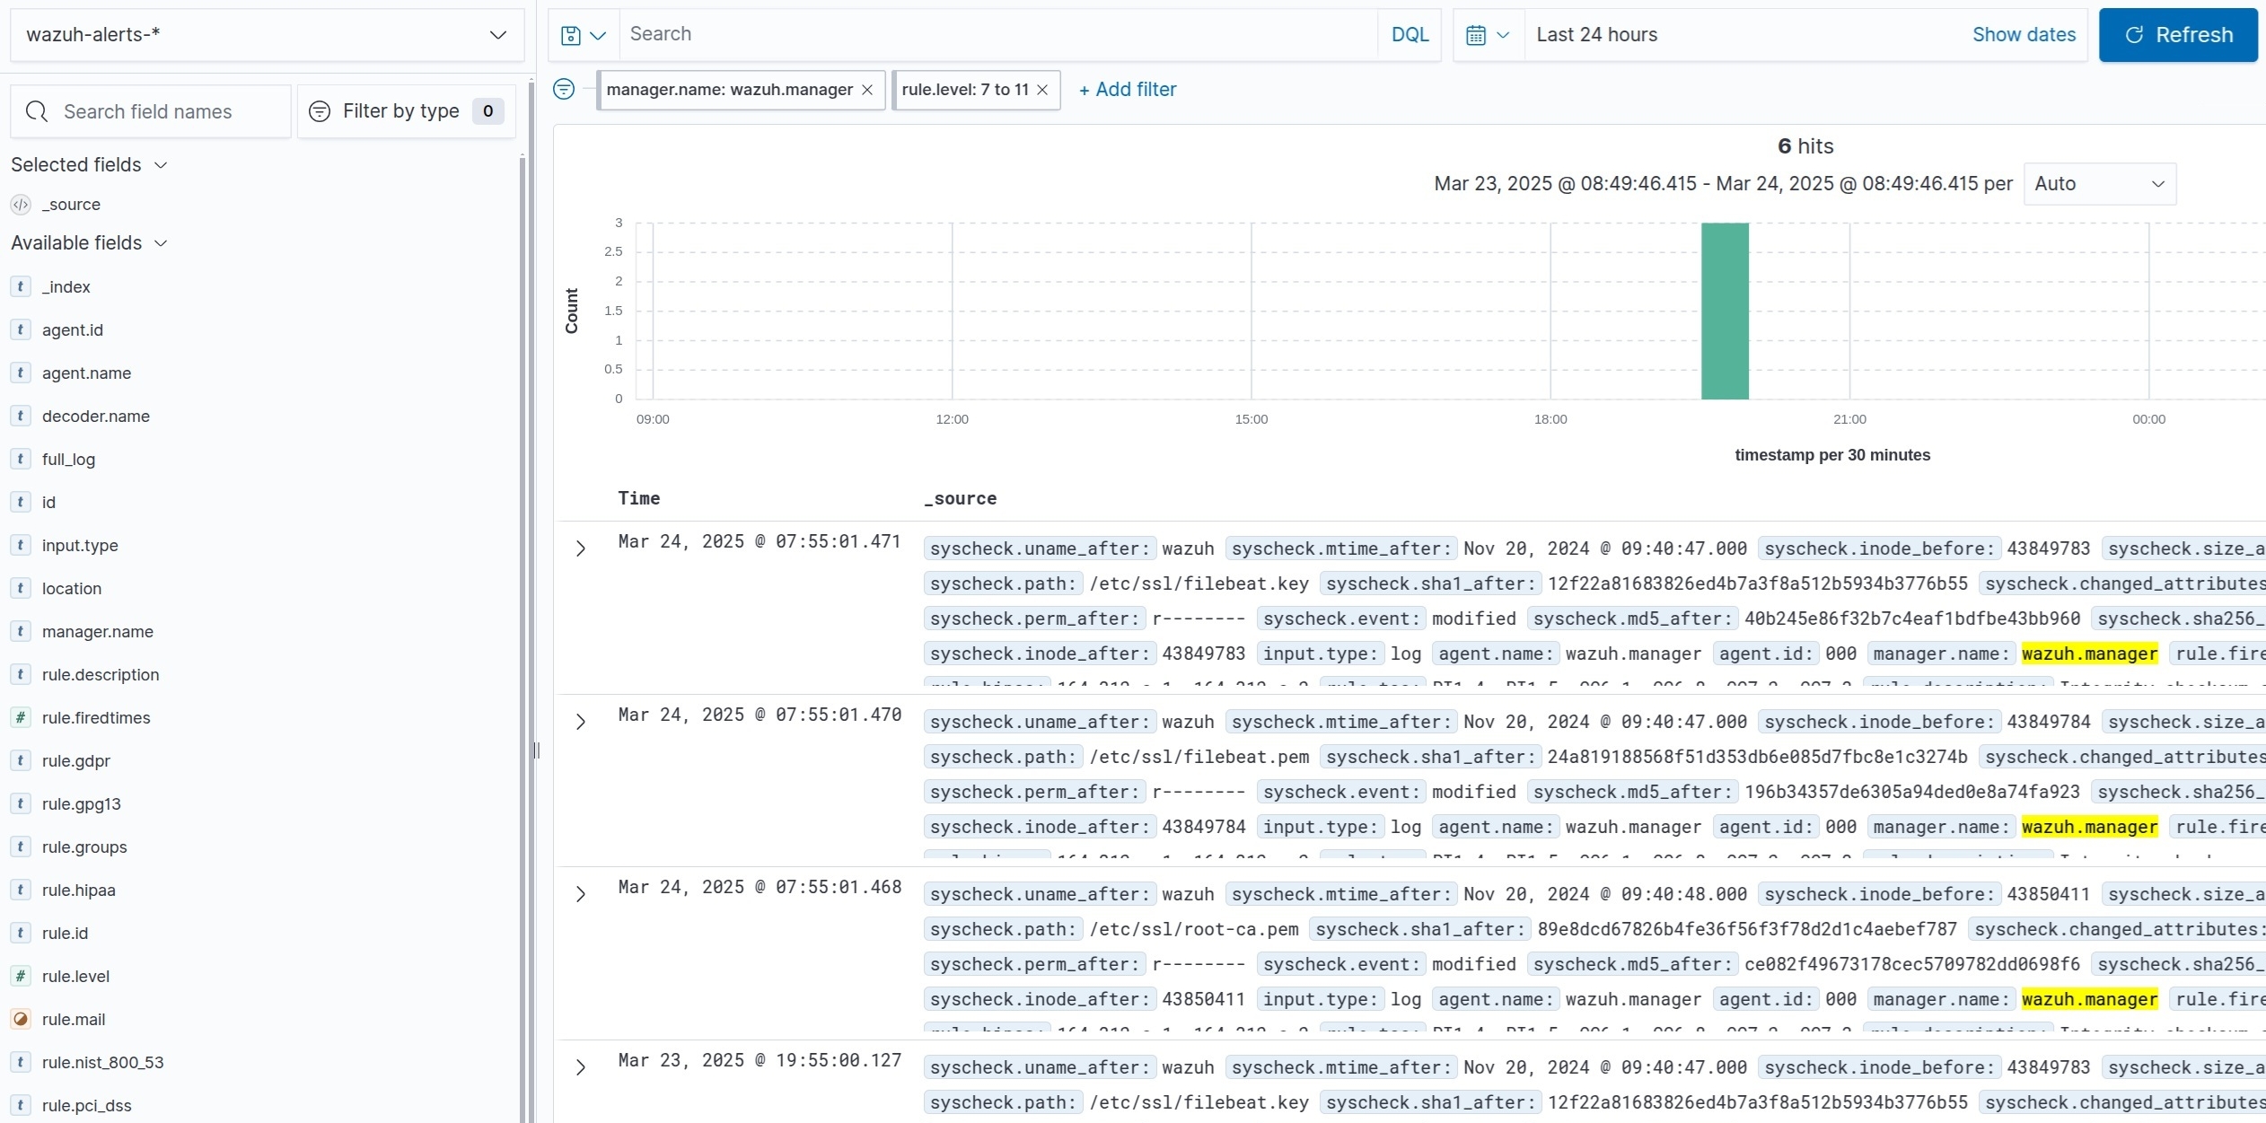Remove the manager.name: wazuh.manager filter

(867, 90)
